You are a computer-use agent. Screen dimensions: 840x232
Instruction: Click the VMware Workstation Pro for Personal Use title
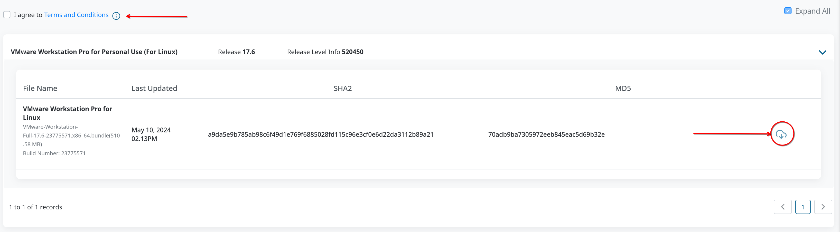[x=94, y=52]
